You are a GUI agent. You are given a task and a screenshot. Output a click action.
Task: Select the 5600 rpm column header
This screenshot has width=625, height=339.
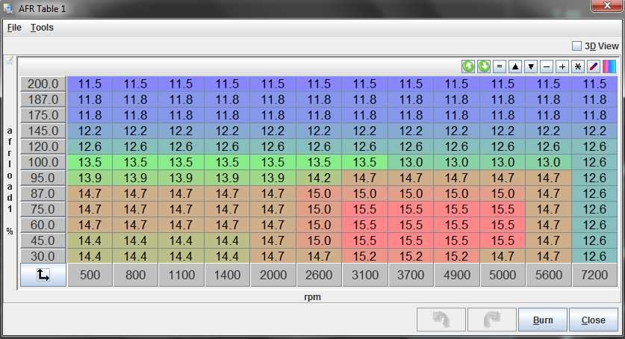[549, 275]
